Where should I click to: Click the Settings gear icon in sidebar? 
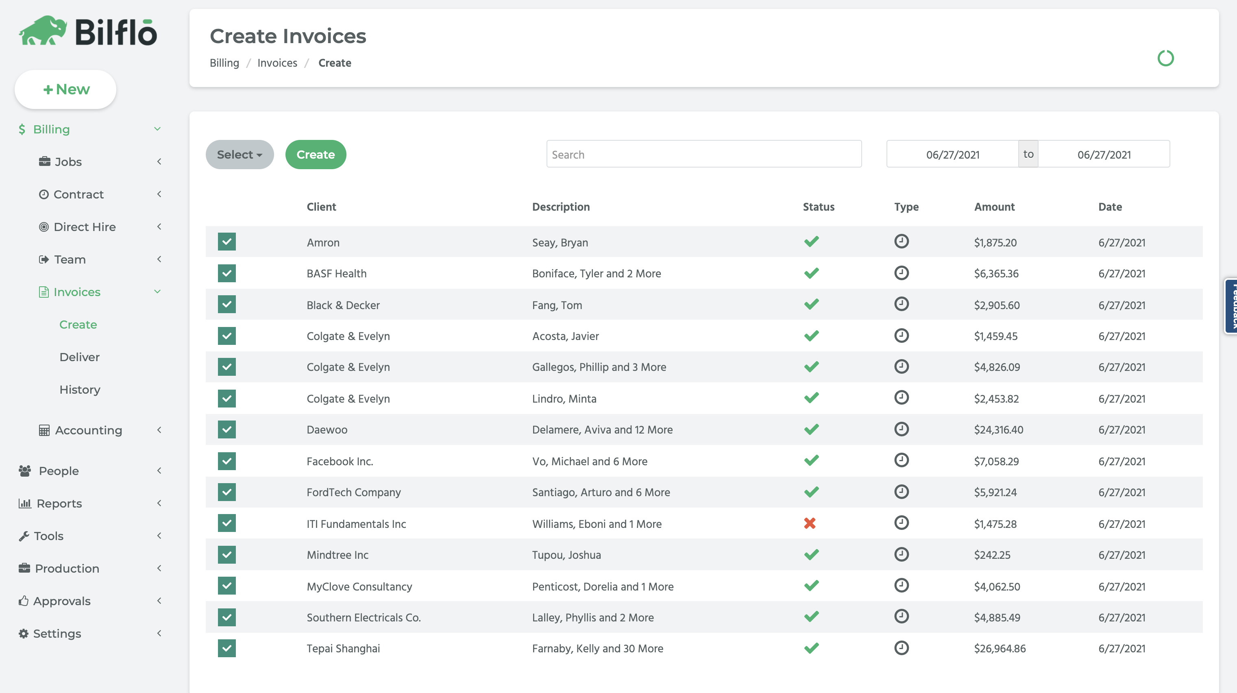[23, 634]
